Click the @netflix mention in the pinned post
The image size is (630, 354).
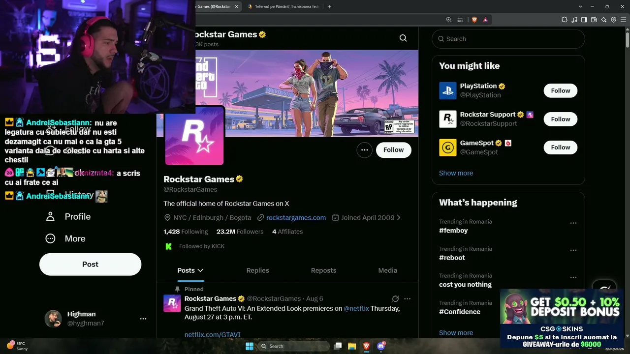point(356,308)
